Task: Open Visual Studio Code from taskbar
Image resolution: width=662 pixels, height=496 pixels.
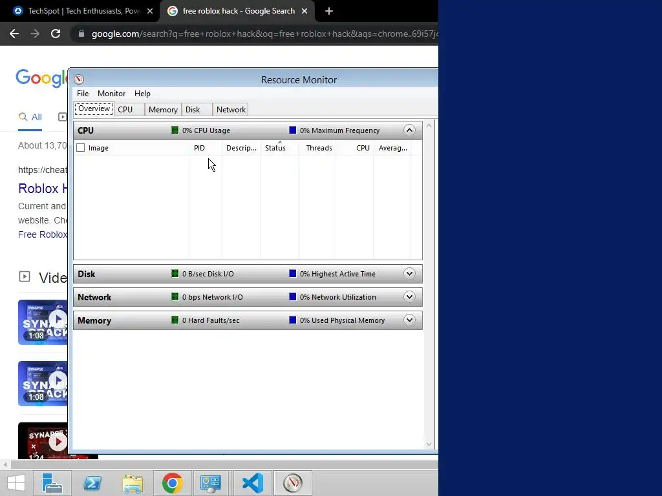Action: (253, 483)
